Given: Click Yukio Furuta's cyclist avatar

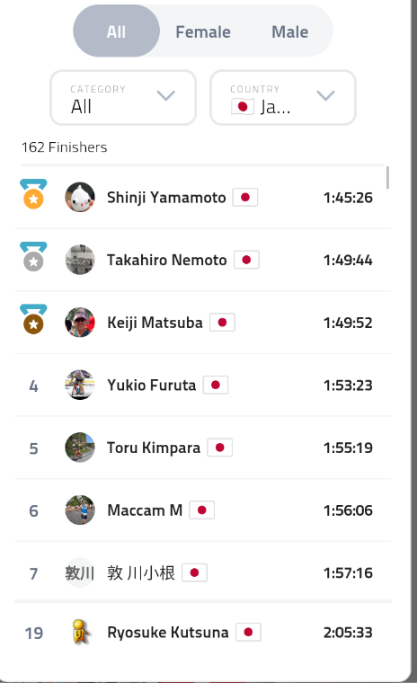Looking at the screenshot, I should [80, 385].
